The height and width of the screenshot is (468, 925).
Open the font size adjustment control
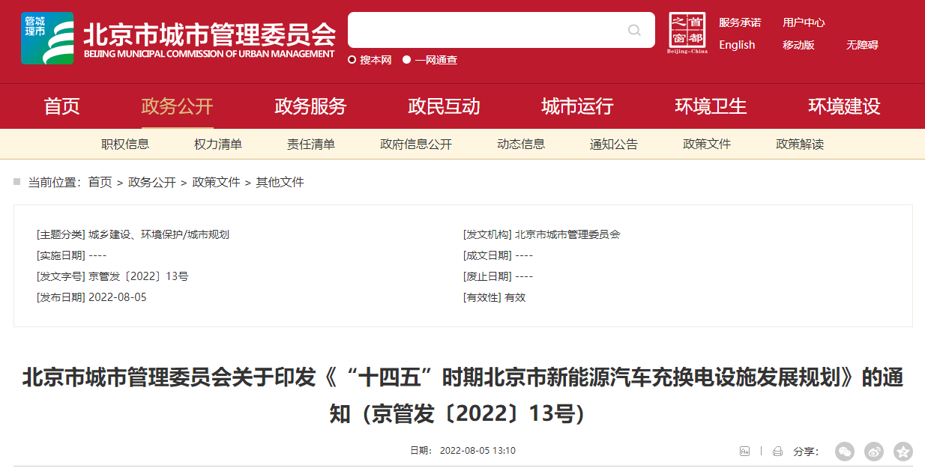click(745, 451)
